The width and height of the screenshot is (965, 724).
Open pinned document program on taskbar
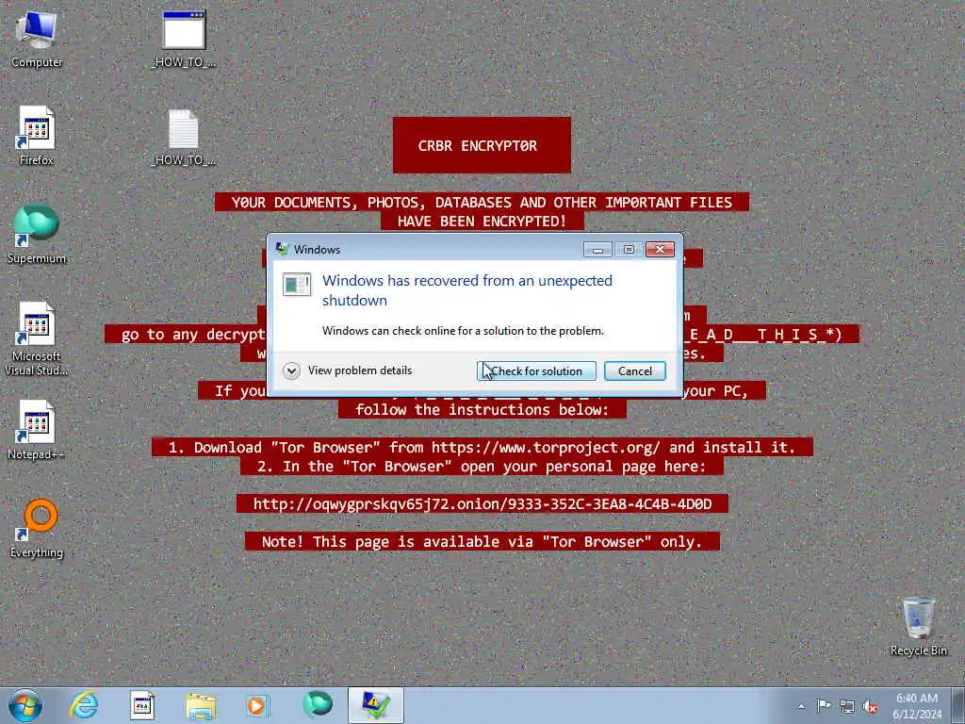point(142,705)
